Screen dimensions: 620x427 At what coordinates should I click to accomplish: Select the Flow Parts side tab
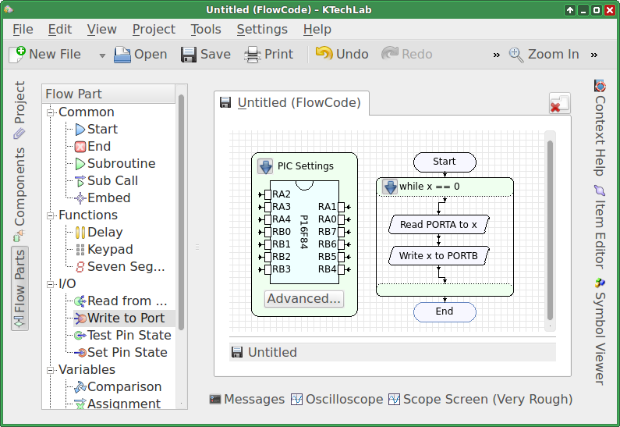19,288
